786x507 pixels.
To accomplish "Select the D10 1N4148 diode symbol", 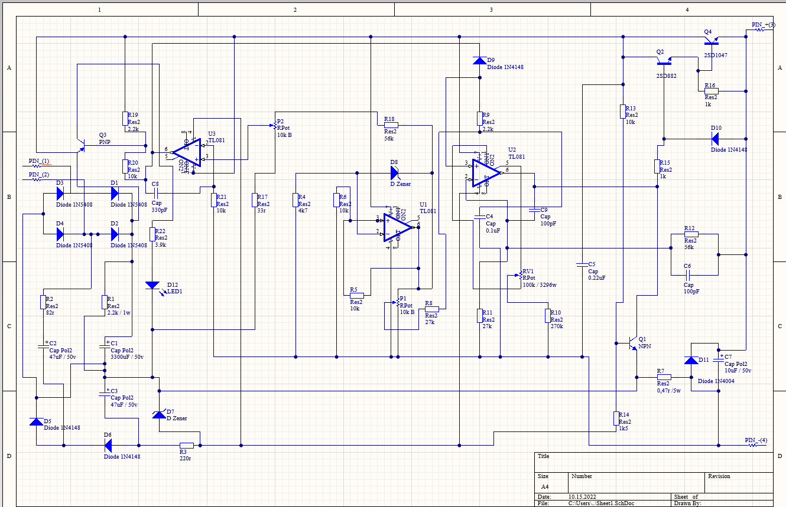I will (714, 139).
